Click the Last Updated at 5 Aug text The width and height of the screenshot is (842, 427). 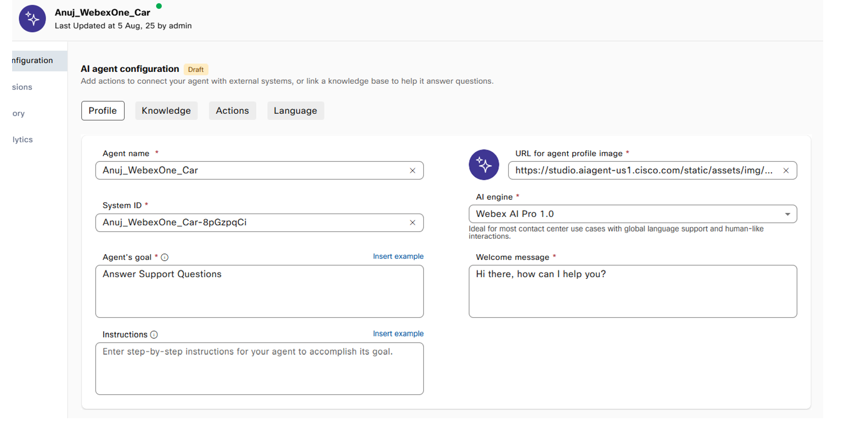pos(123,26)
